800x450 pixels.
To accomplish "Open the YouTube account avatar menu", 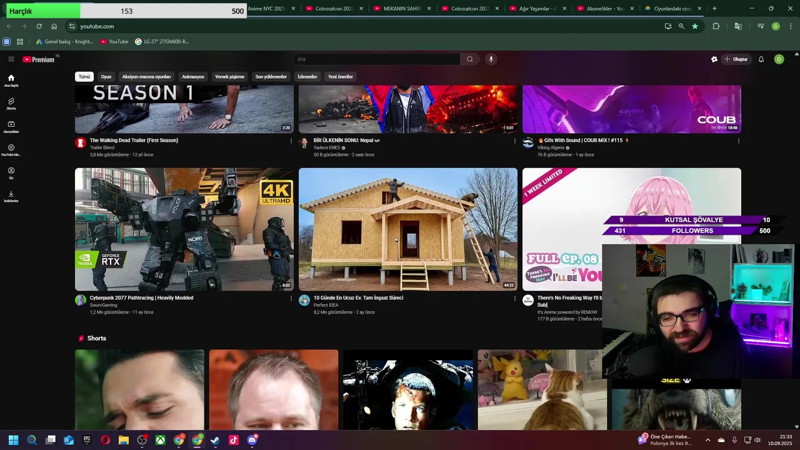I will [779, 59].
